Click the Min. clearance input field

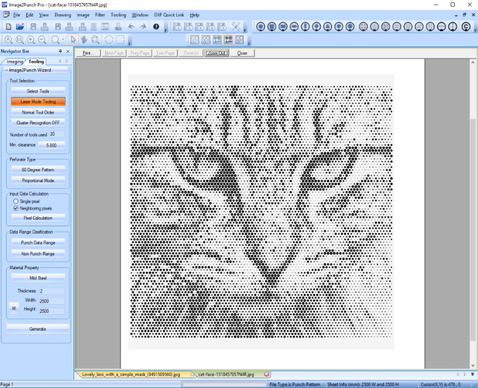pyautogui.click(x=51, y=145)
